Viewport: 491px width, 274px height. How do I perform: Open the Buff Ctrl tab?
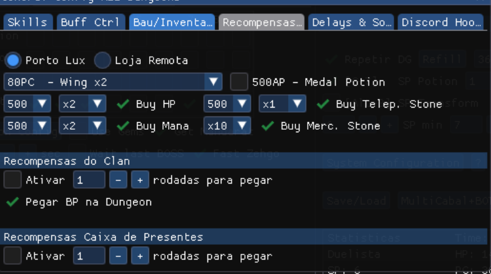tap(91, 22)
